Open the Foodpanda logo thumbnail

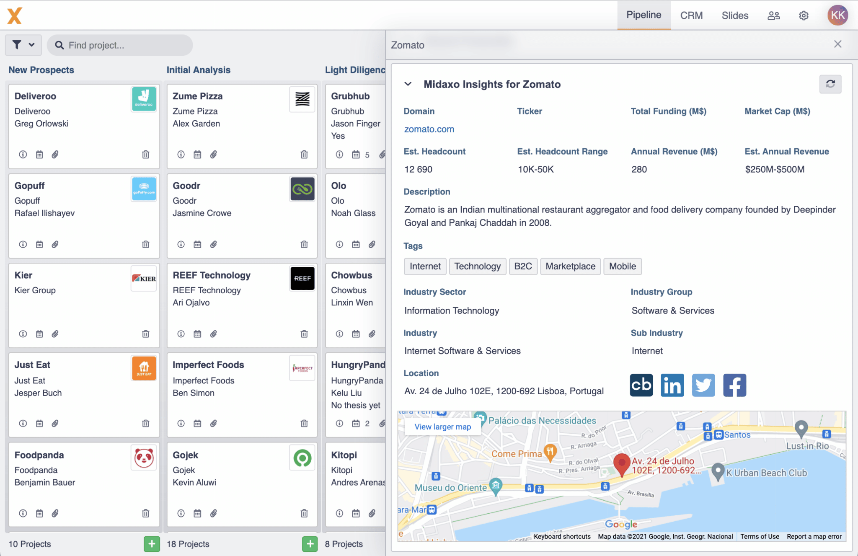pyautogui.click(x=144, y=458)
